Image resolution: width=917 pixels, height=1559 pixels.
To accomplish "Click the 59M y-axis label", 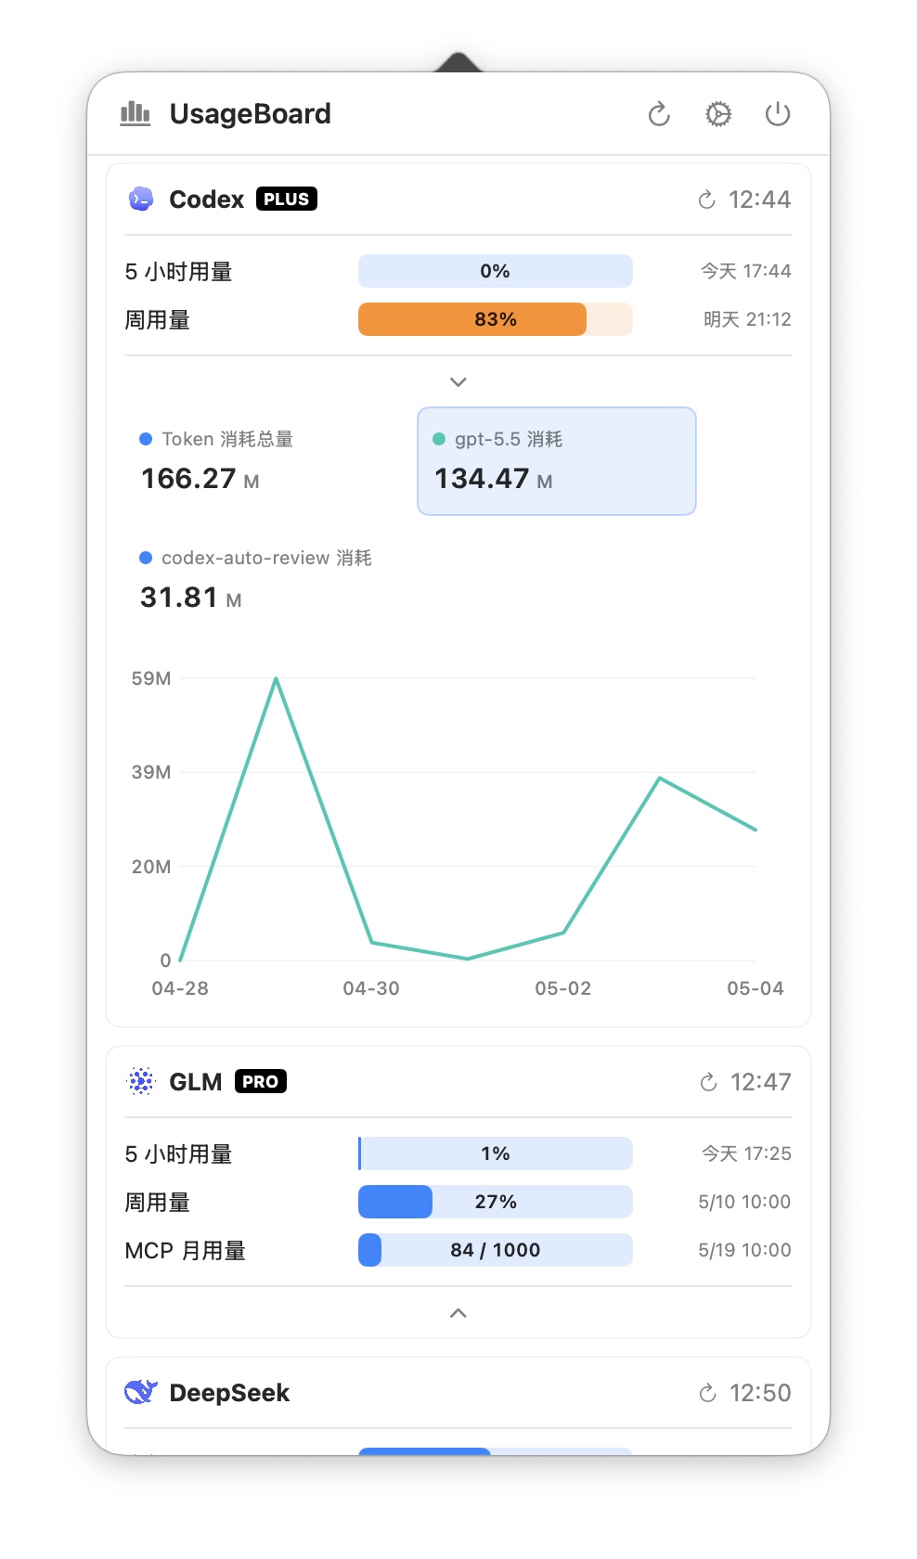I will tap(151, 678).
